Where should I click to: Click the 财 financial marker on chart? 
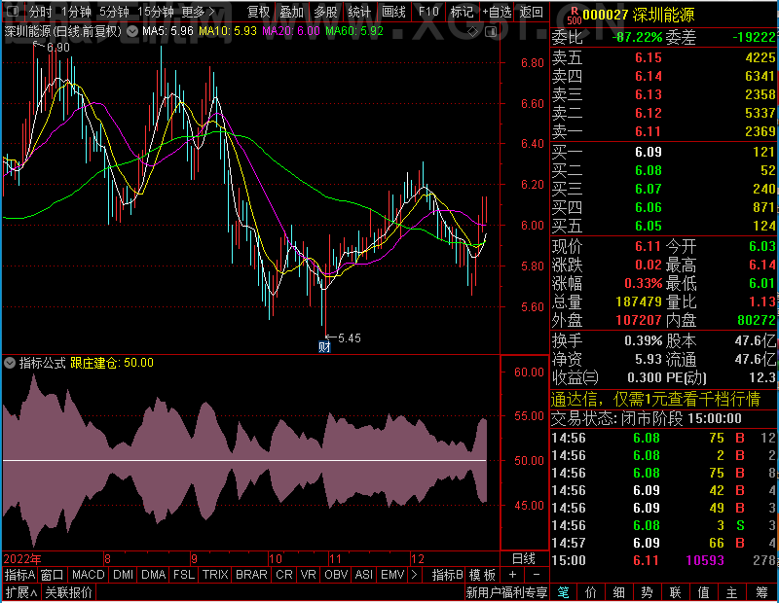pyautogui.click(x=324, y=346)
